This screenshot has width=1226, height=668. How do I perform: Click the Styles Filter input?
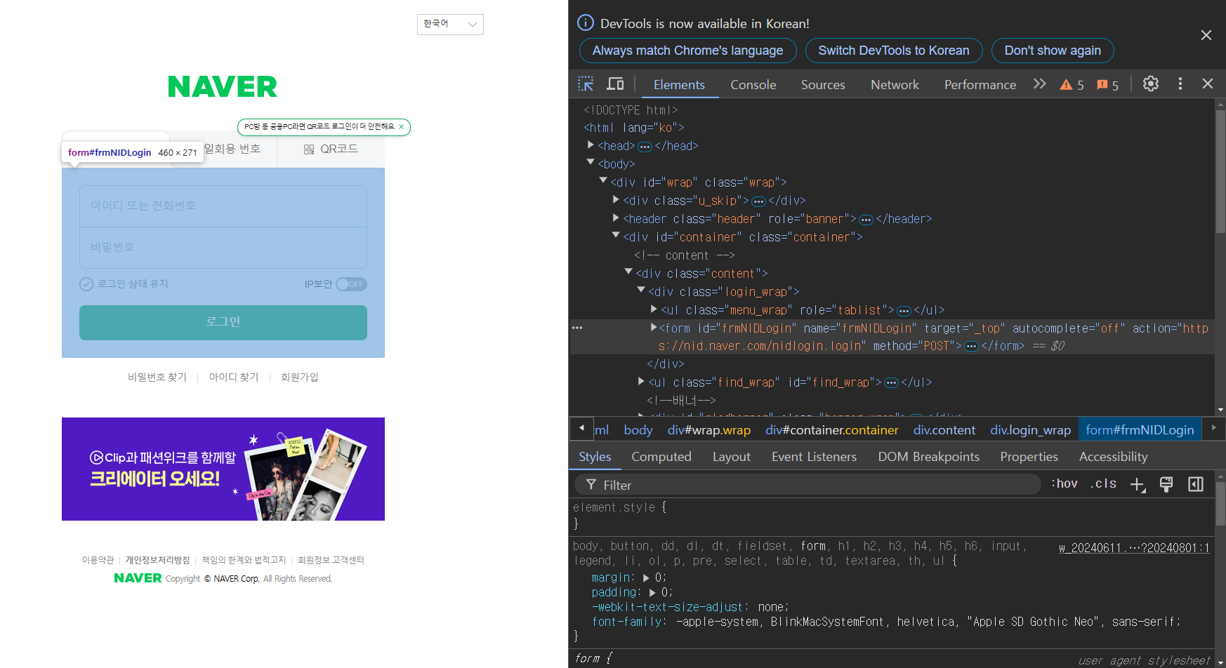[808, 485]
